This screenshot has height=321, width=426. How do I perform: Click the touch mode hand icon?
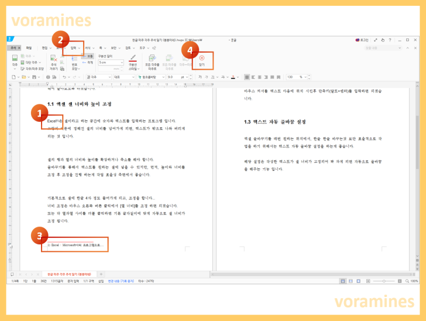pos(382,40)
